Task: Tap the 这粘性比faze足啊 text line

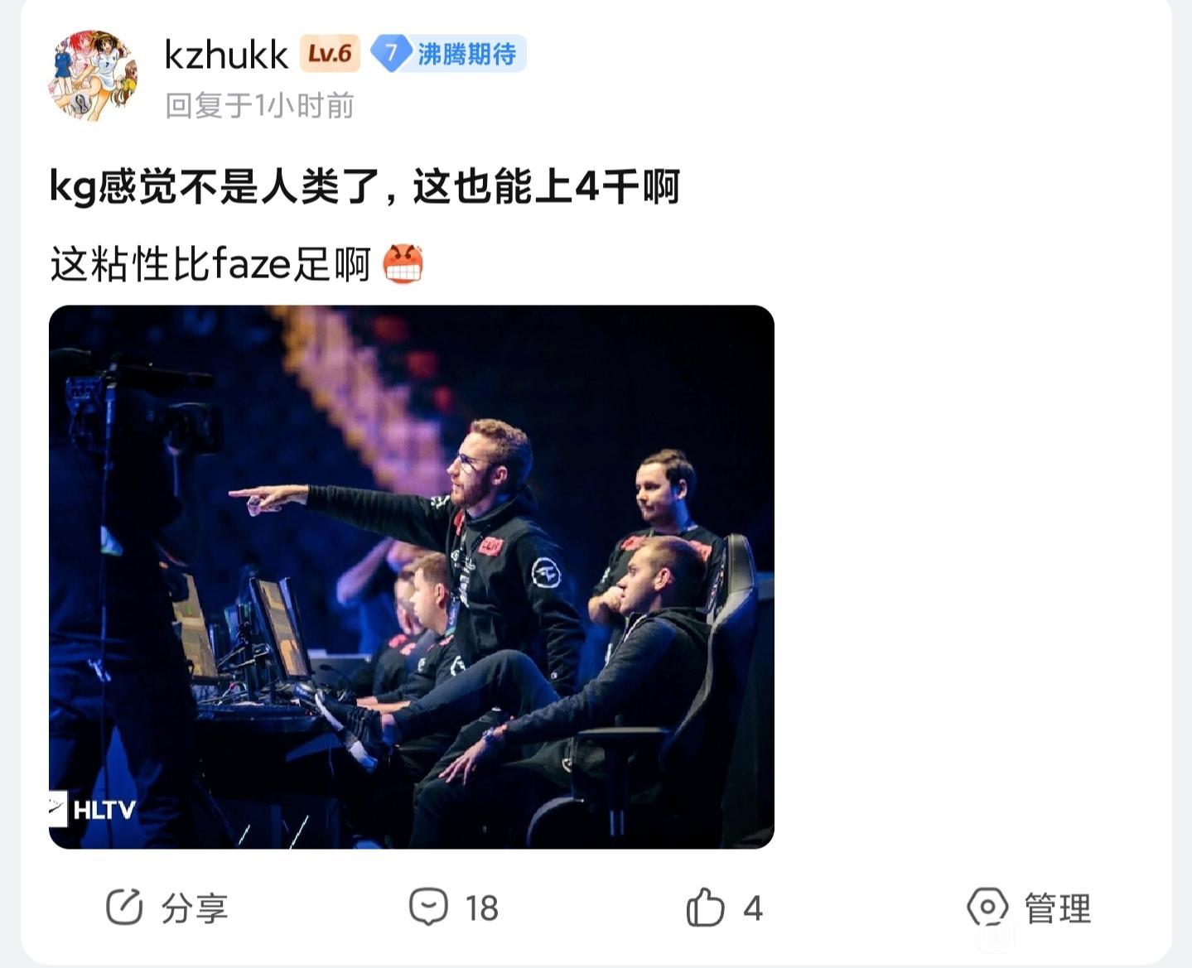Action: (210, 265)
